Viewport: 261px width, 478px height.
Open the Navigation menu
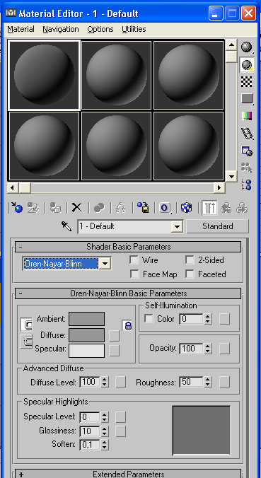click(61, 29)
